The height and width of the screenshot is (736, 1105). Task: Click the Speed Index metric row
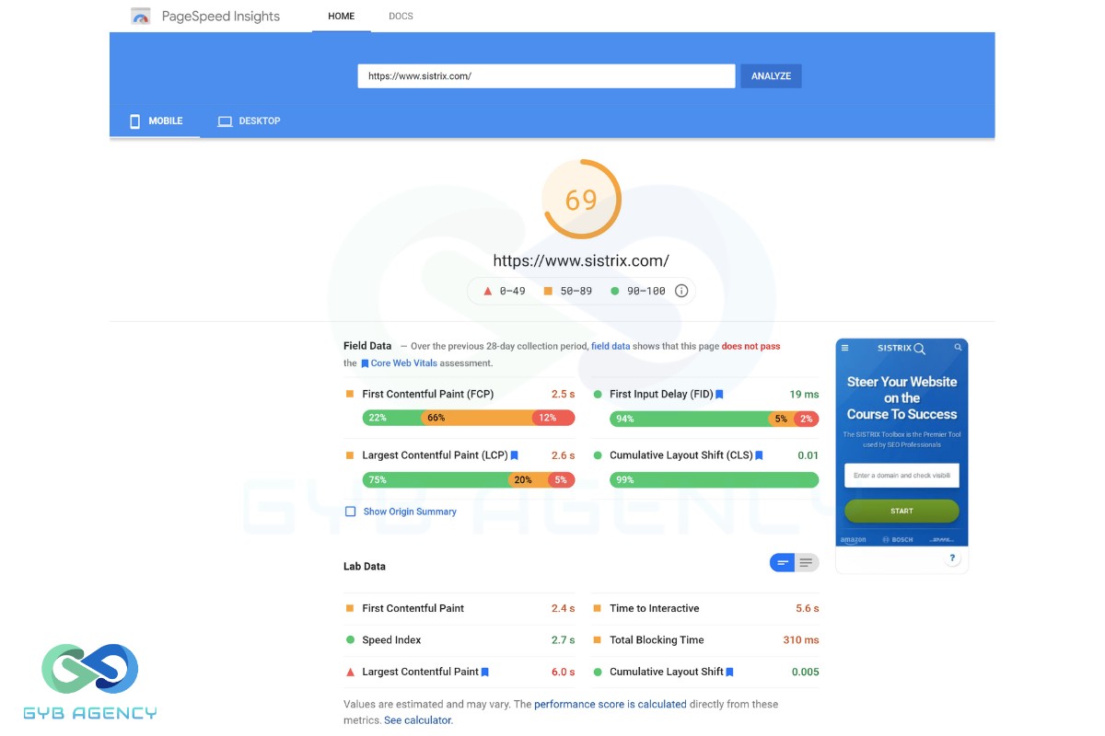click(459, 640)
